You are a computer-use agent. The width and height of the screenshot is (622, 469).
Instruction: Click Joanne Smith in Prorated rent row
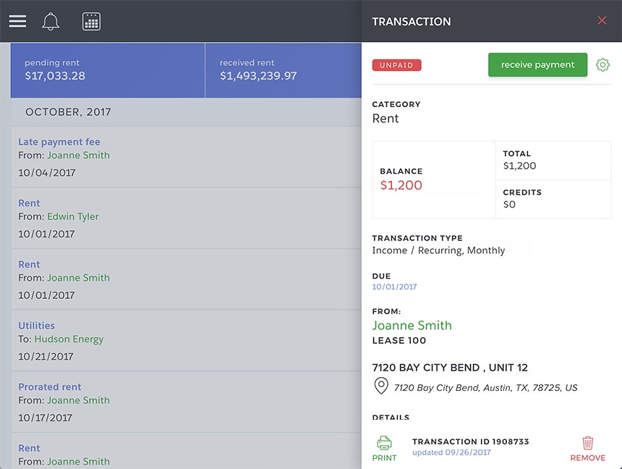(79, 400)
